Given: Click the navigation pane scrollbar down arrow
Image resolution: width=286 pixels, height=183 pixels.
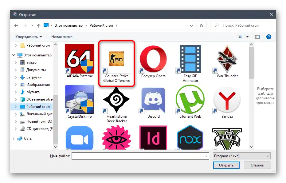Looking at the screenshot, I should (x=55, y=147).
